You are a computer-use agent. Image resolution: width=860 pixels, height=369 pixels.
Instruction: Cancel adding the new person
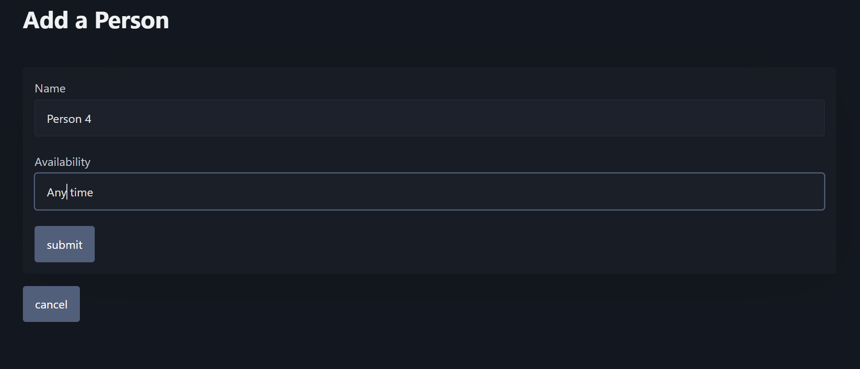51,304
